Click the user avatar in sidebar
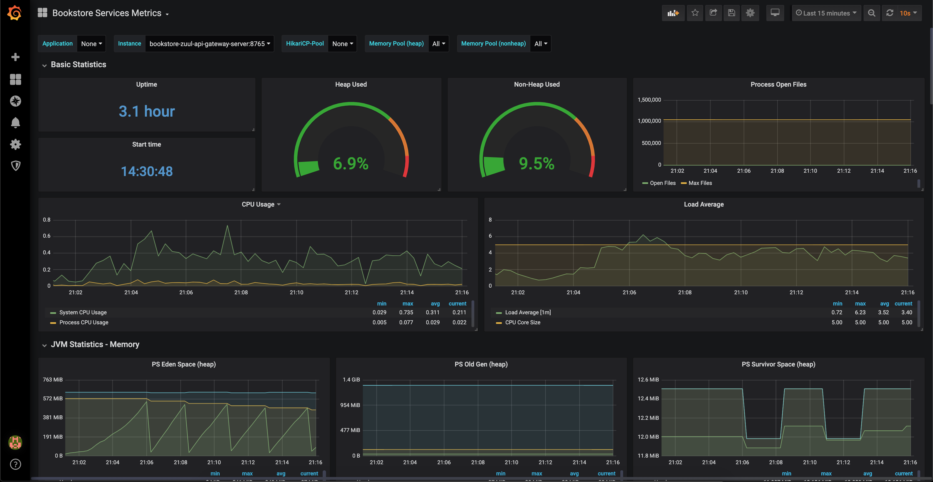This screenshot has height=482, width=933. coord(15,442)
